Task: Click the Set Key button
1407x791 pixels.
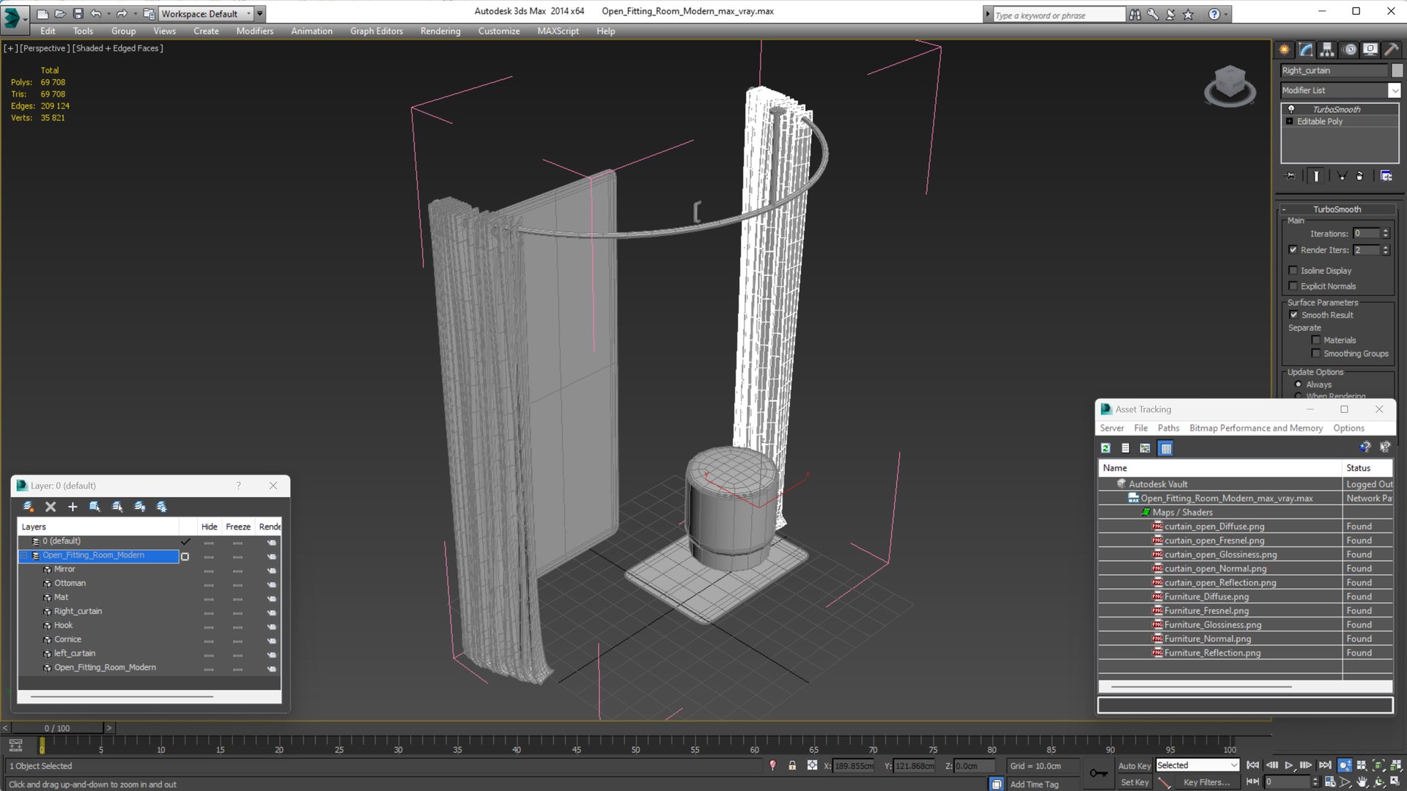Action: click(1134, 782)
